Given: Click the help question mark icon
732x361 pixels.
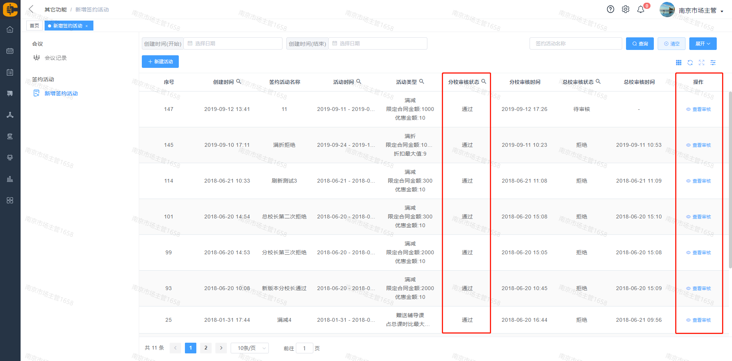Looking at the screenshot, I should coord(610,10).
